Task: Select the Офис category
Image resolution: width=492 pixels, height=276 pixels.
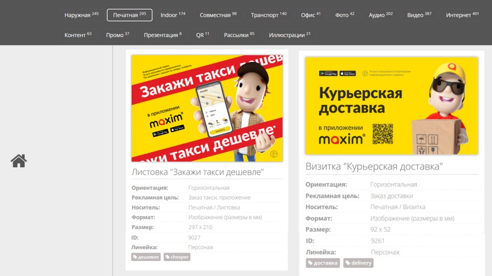Action: (x=311, y=15)
